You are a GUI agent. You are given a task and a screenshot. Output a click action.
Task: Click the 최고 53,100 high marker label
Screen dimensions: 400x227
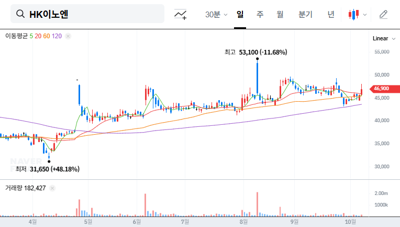[255, 52]
